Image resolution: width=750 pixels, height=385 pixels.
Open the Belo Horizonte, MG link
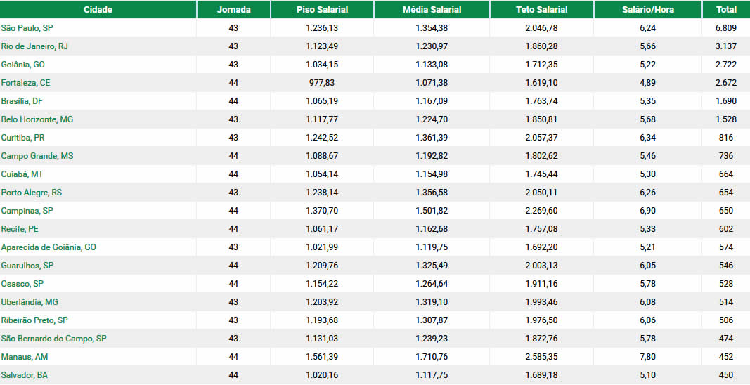click(x=37, y=119)
